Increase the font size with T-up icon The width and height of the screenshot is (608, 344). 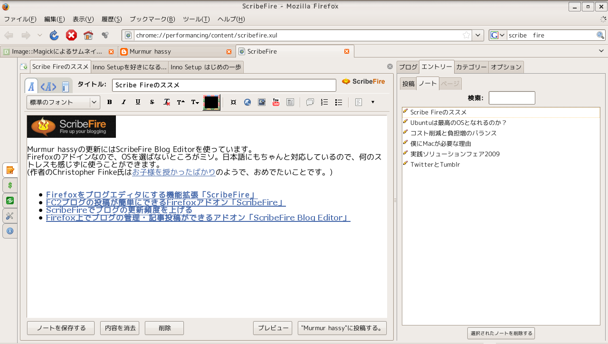pos(181,102)
